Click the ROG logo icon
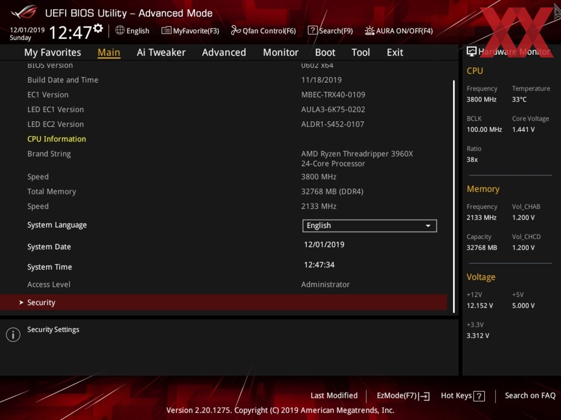561x420 pixels. [x=24, y=12]
